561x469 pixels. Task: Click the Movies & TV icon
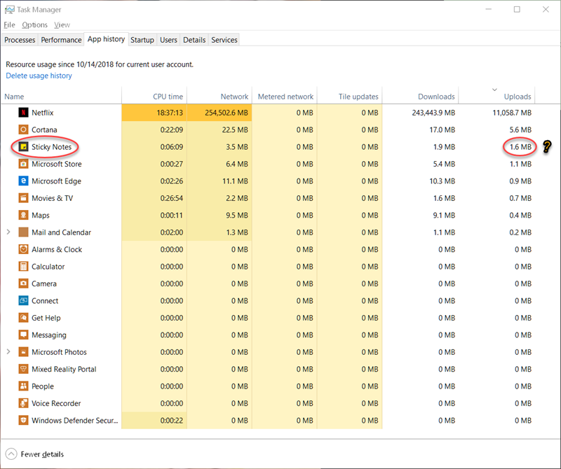[23, 198]
